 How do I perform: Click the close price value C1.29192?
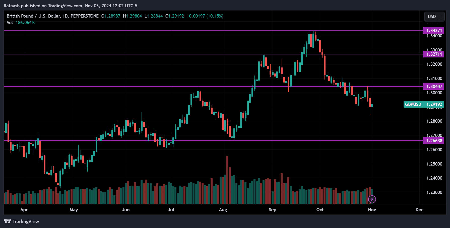click(175, 16)
